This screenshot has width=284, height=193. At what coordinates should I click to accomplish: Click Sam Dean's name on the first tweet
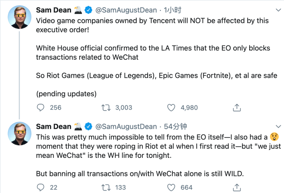pyautogui.click(x=53, y=10)
